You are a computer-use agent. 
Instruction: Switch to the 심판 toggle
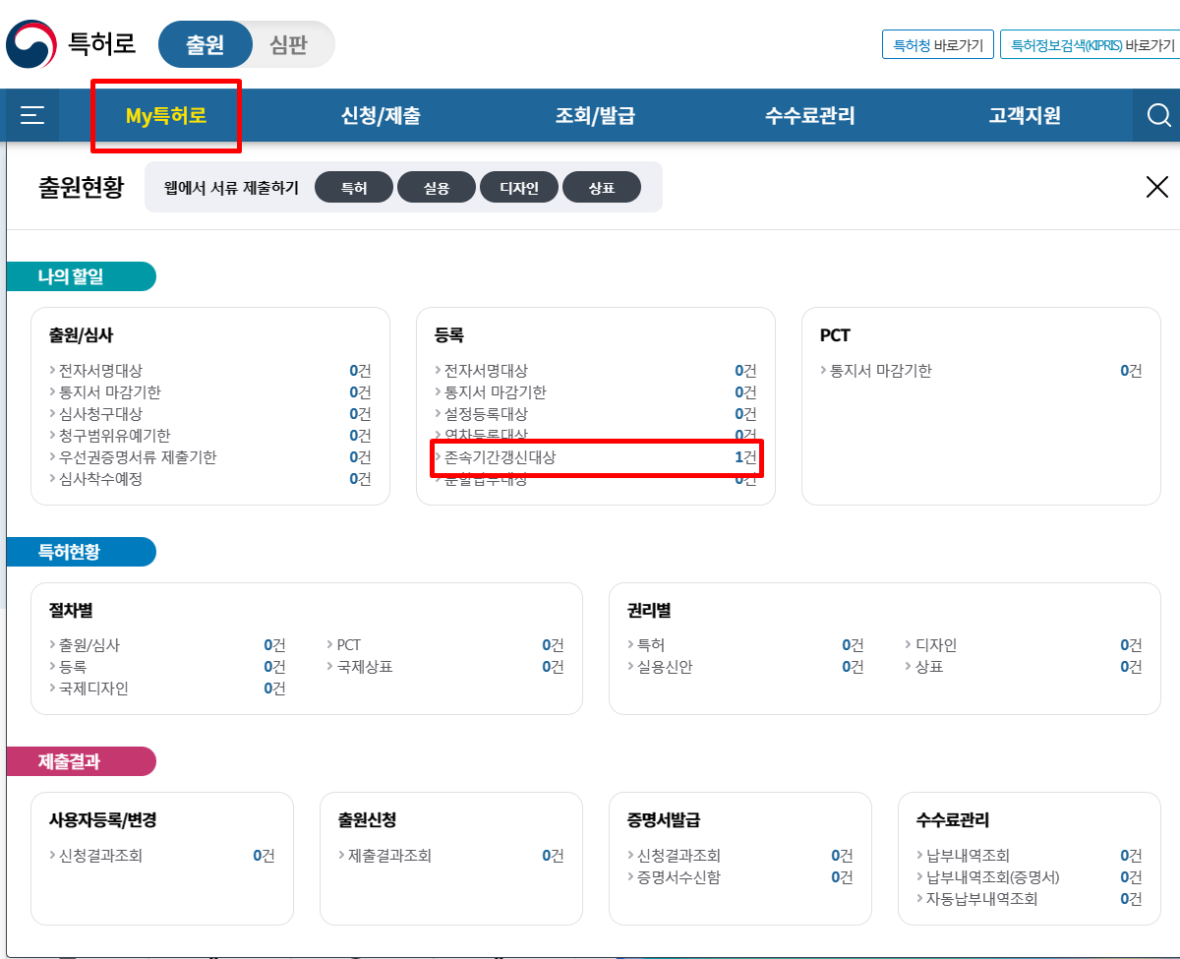click(289, 44)
